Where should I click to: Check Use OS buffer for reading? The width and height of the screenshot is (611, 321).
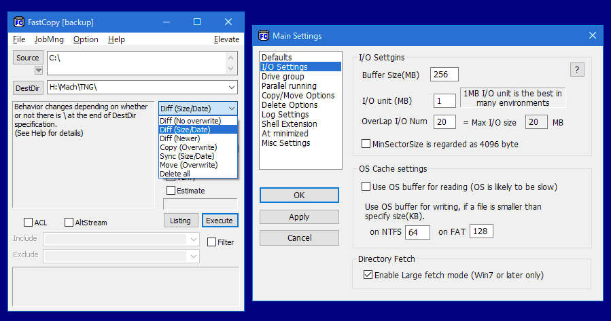(x=366, y=187)
